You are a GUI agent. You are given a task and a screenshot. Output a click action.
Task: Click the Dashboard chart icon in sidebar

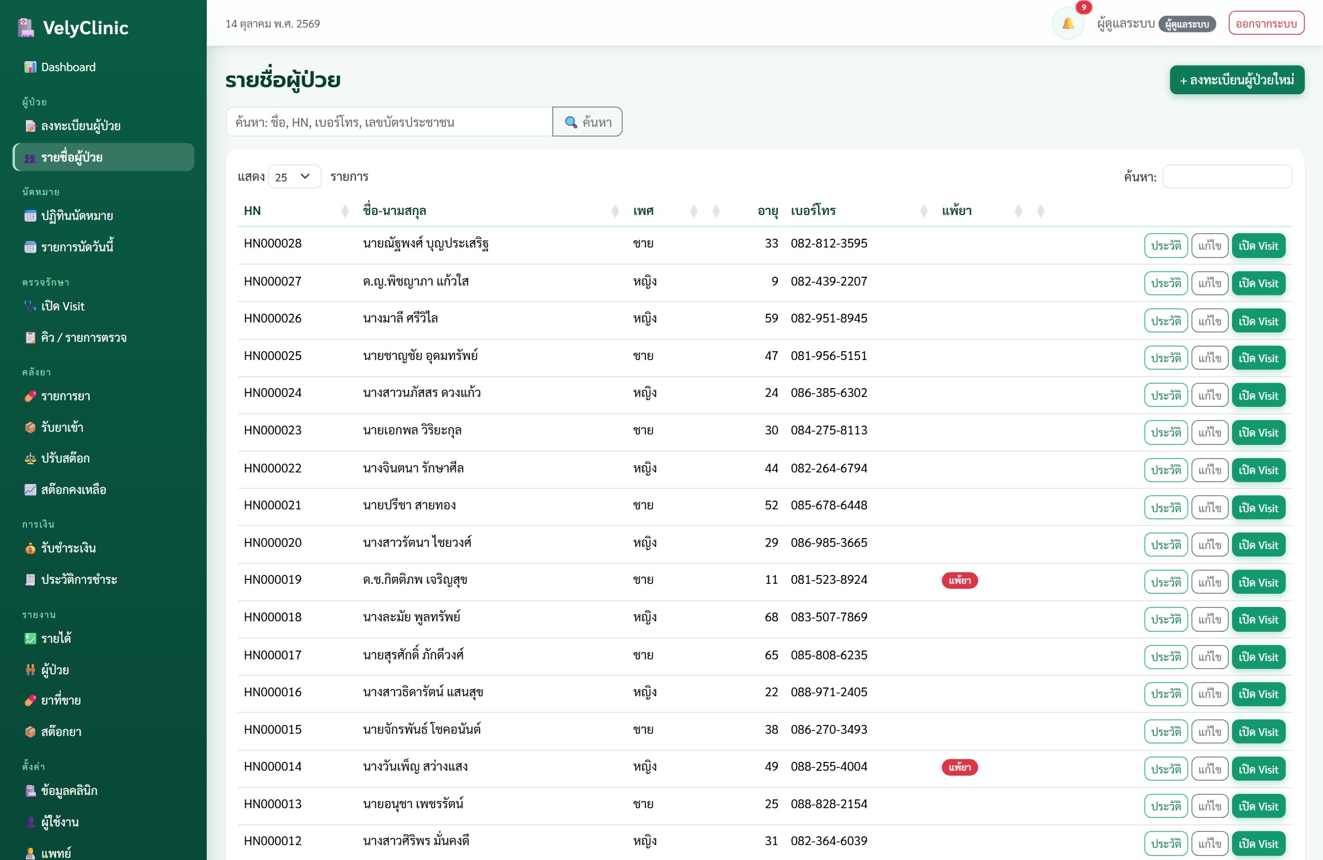30,67
